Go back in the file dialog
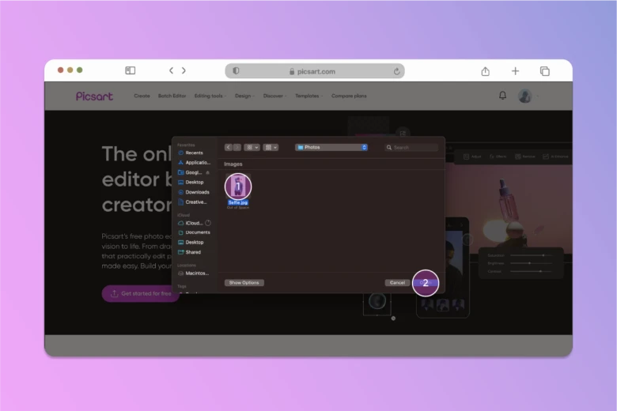 coord(229,147)
